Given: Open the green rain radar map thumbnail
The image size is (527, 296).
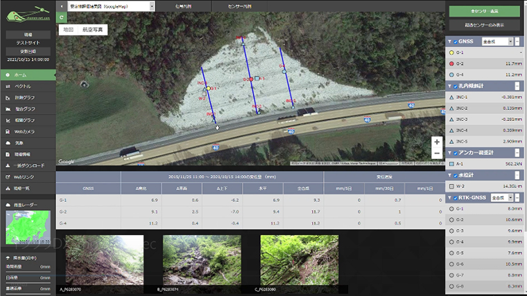Looking at the screenshot, I should point(28,228).
